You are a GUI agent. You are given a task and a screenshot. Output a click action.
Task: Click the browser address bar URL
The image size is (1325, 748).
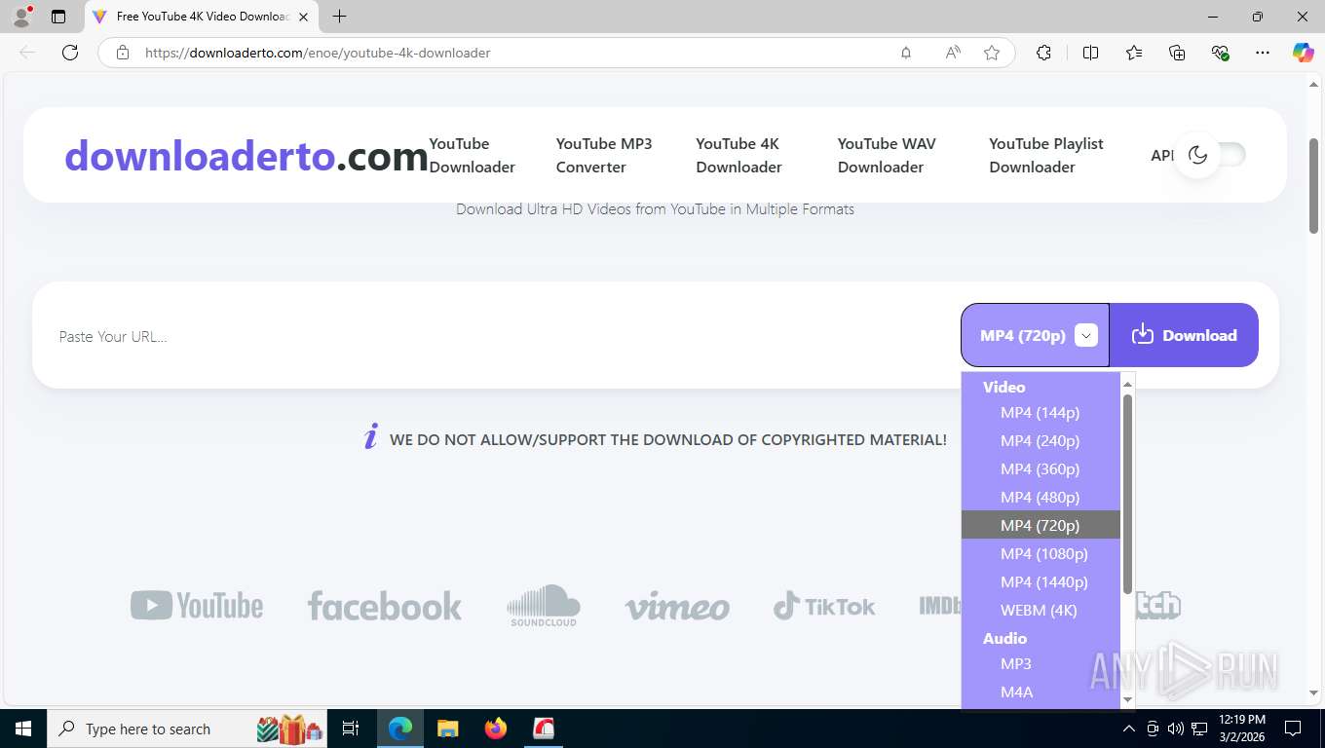pos(318,53)
